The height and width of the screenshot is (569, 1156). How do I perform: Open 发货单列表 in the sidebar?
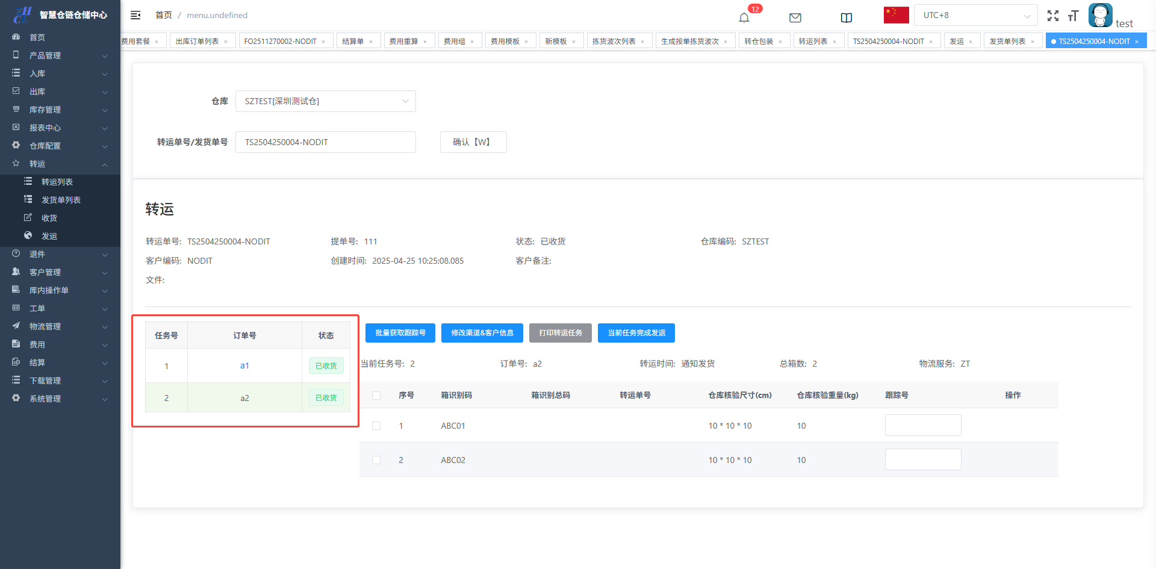(61, 200)
